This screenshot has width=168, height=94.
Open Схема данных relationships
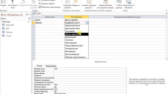click(119, 4)
